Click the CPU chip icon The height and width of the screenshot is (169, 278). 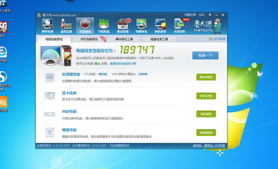50,77
